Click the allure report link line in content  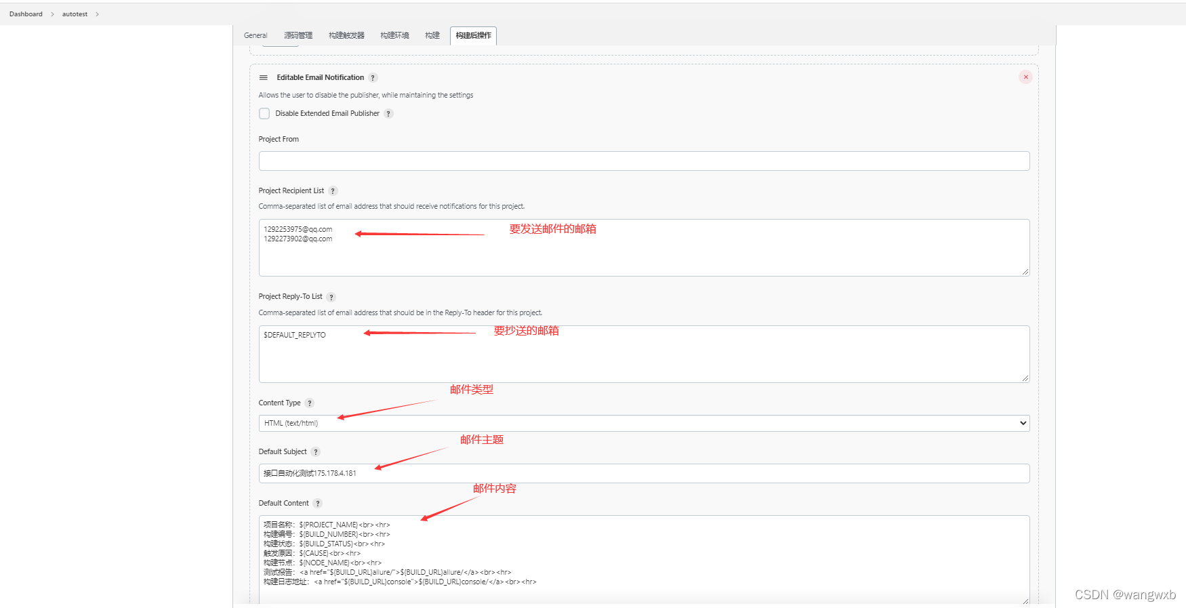[388, 572]
